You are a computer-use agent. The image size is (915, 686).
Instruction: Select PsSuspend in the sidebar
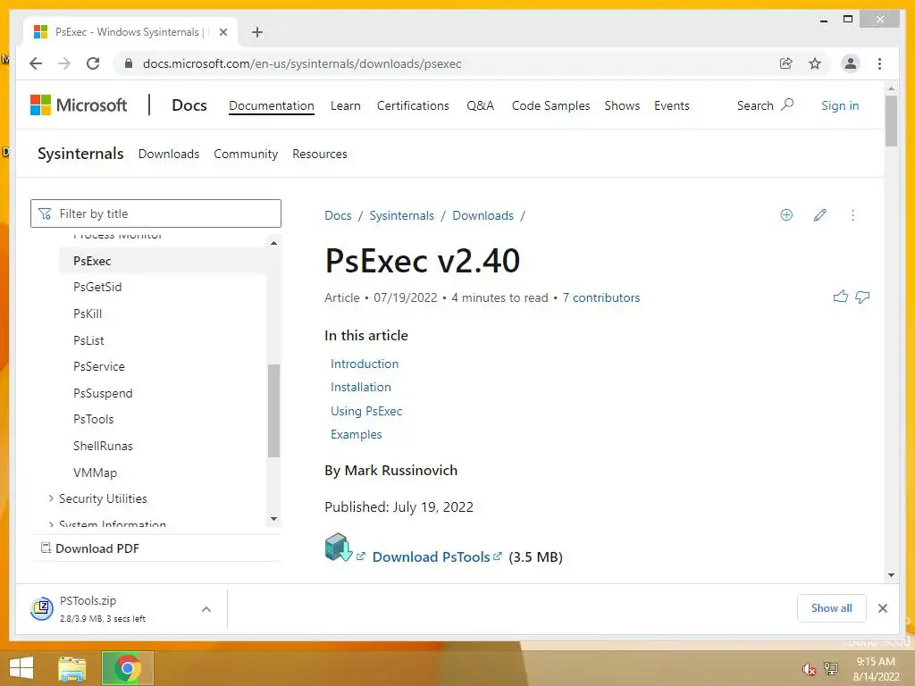(103, 393)
